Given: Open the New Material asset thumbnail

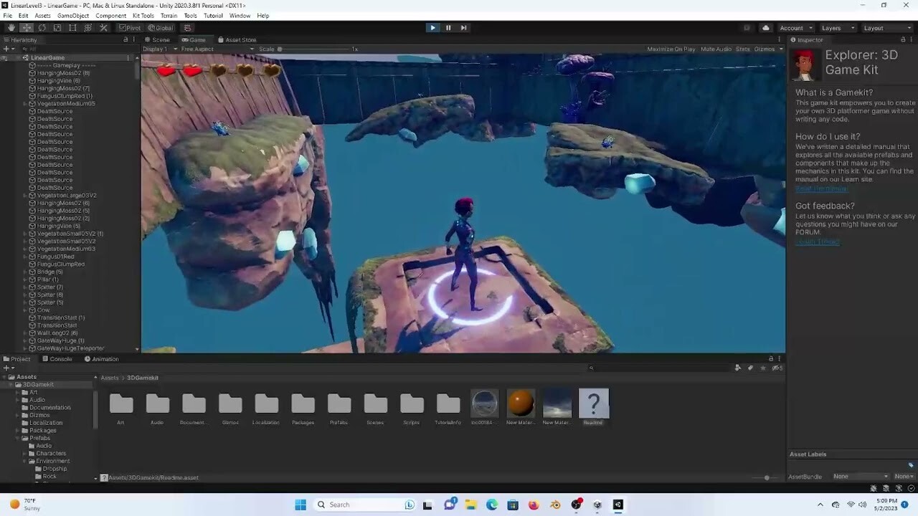Looking at the screenshot, I should coord(521,403).
